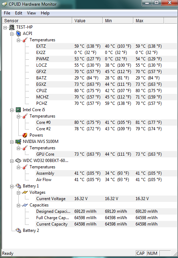Click the TEST-HP computer icon

(12, 27)
